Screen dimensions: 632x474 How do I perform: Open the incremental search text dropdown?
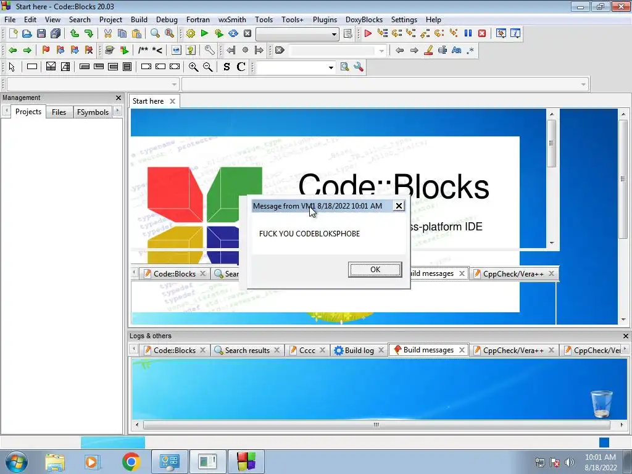381,51
